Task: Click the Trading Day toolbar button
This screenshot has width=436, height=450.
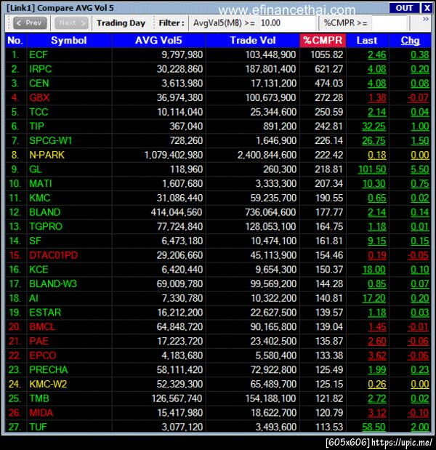Action: point(121,23)
